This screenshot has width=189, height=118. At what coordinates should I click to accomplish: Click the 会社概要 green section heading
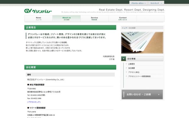click(x=70, y=67)
